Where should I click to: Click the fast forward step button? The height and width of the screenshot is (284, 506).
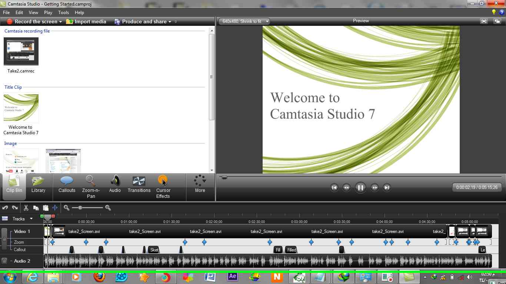pyautogui.click(x=374, y=187)
